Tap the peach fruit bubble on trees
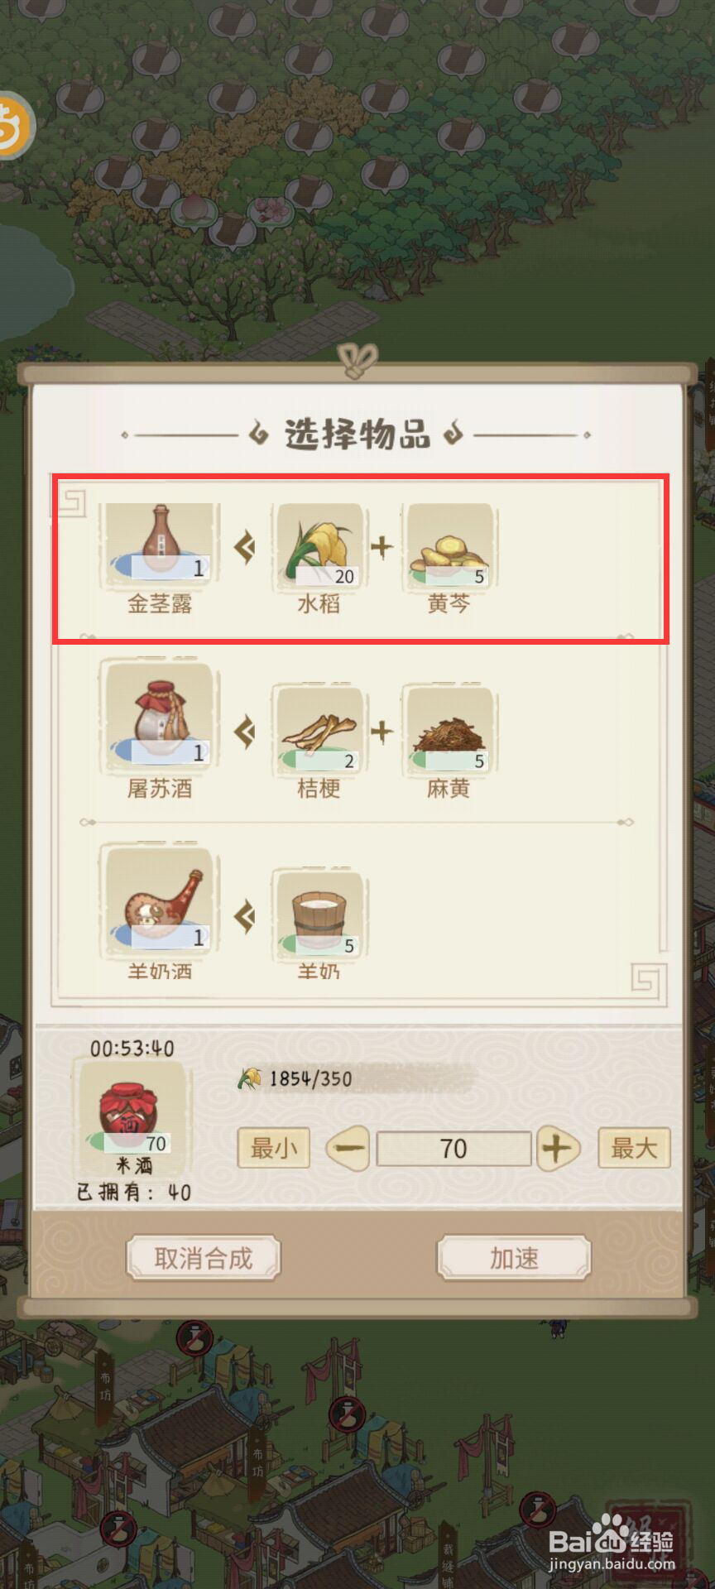The height and width of the screenshot is (1589, 715). click(x=194, y=209)
